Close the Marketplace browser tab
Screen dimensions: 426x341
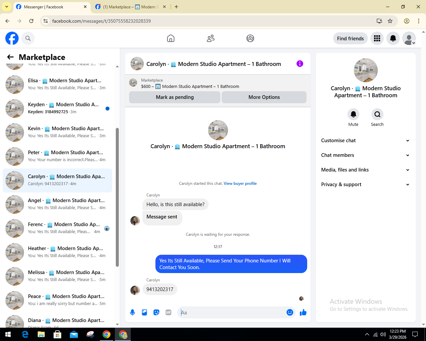(164, 7)
